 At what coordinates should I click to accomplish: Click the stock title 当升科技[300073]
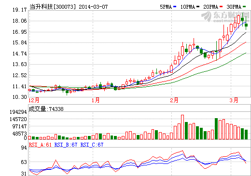(x=53, y=7)
